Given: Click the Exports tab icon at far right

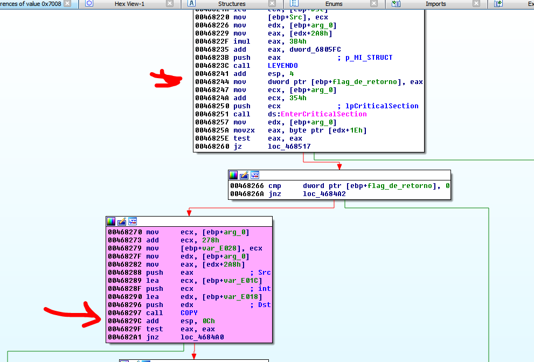Looking at the screenshot, I should (498, 4).
